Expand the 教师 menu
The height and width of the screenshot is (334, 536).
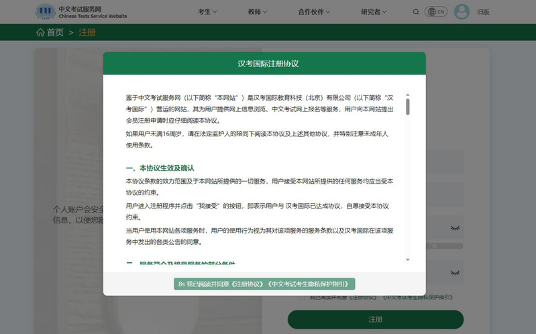[258, 11]
